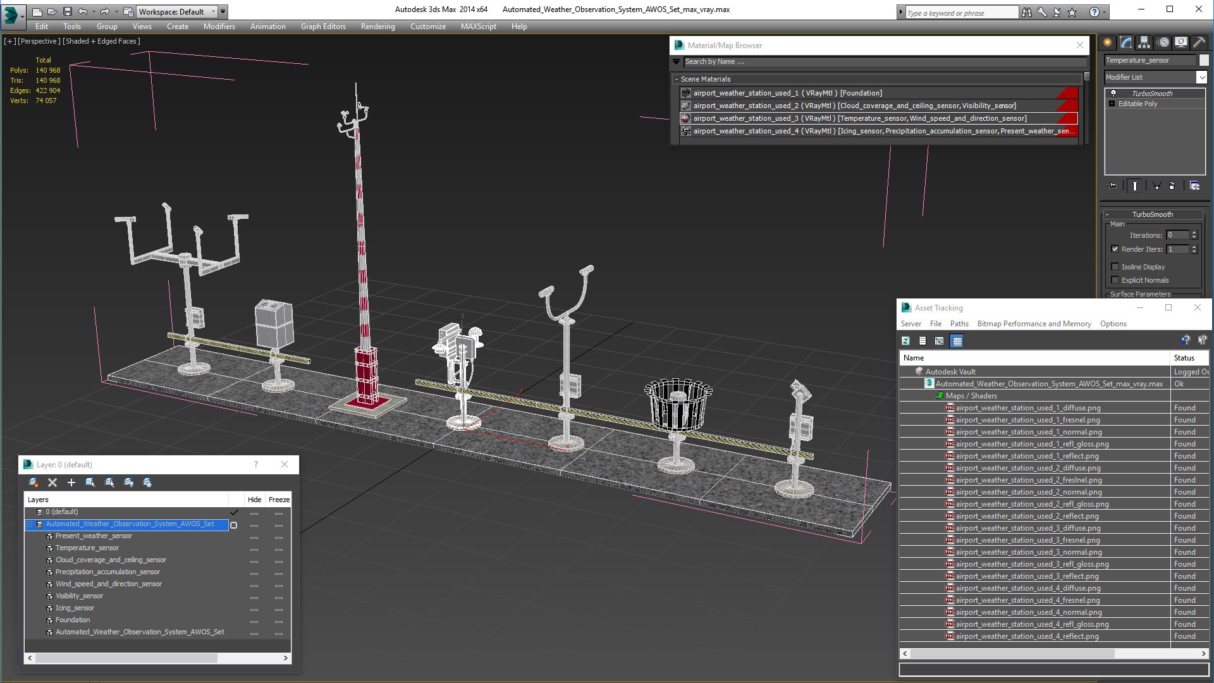The image size is (1214, 683).
Task: Open the Rendering menu
Action: coord(377,27)
